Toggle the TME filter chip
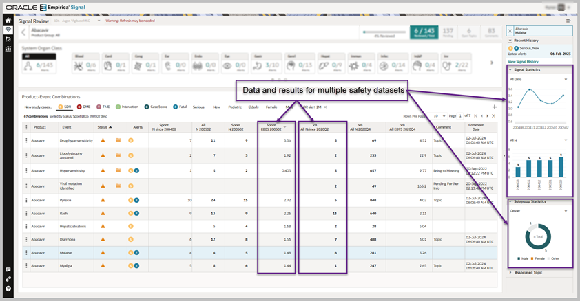The width and height of the screenshot is (580, 301). pos(103,107)
